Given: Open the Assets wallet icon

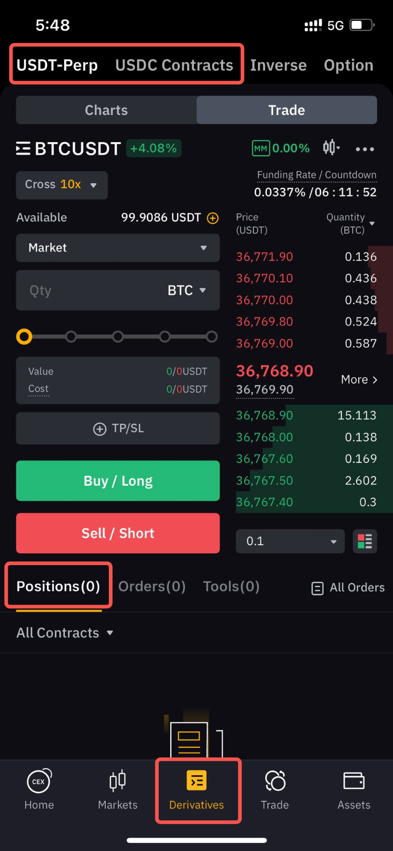Looking at the screenshot, I should pos(354,780).
